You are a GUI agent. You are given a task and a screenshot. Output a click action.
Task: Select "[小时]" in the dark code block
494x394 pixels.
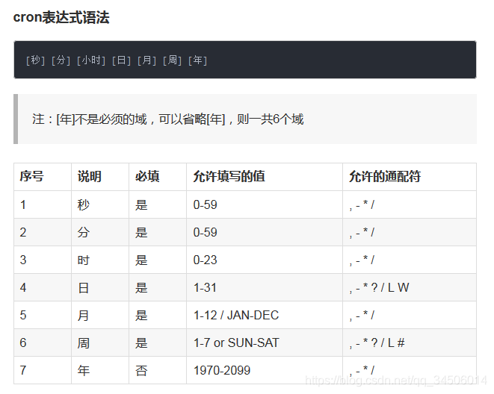click(x=91, y=60)
